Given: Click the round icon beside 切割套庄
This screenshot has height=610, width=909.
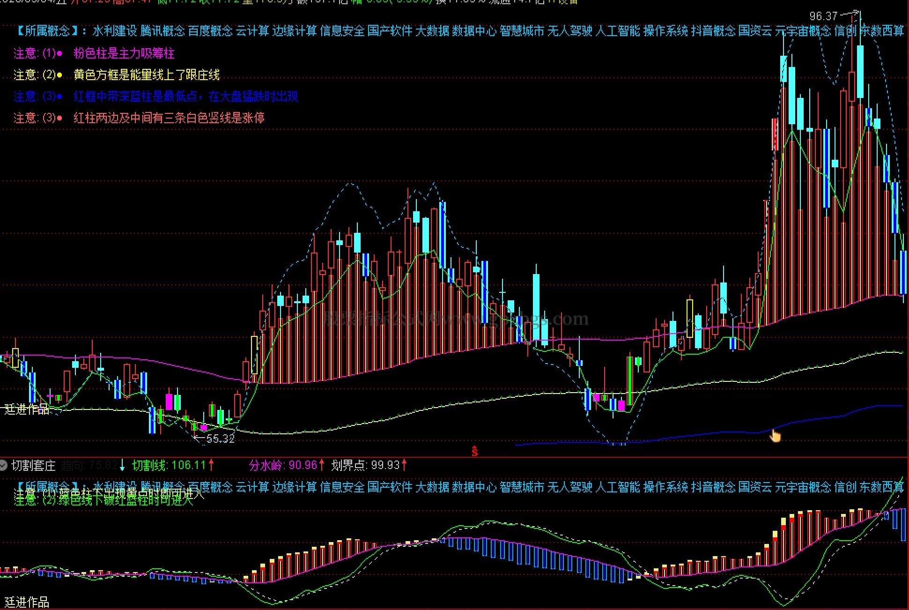Looking at the screenshot, I should (4, 465).
